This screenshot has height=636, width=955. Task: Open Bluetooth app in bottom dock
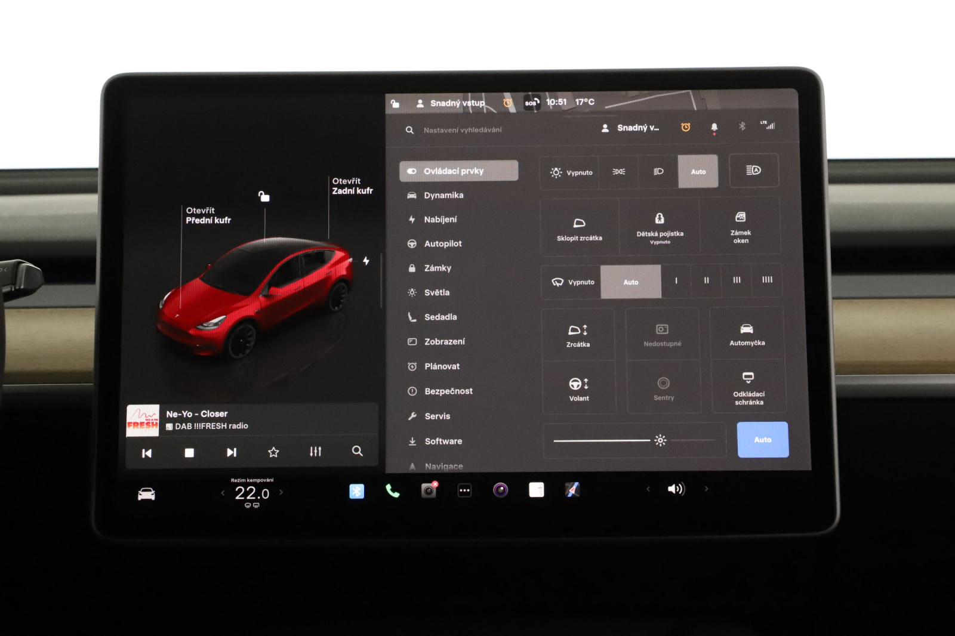click(x=356, y=491)
